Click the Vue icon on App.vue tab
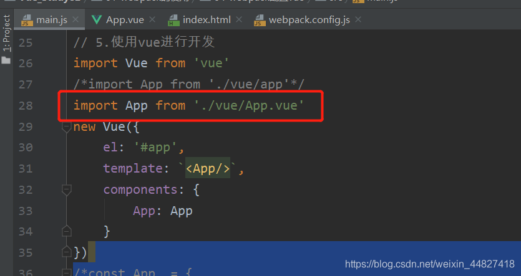 (x=96, y=20)
